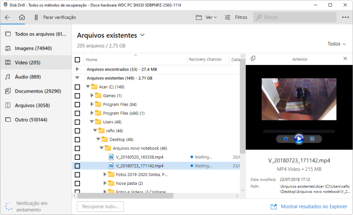Check V_20180520_165358.mp4 file checkbox
353x215 pixels.
pos(77,157)
